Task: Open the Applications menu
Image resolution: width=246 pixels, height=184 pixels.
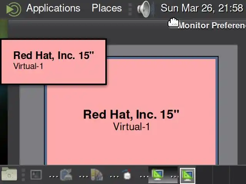Action: (53, 8)
